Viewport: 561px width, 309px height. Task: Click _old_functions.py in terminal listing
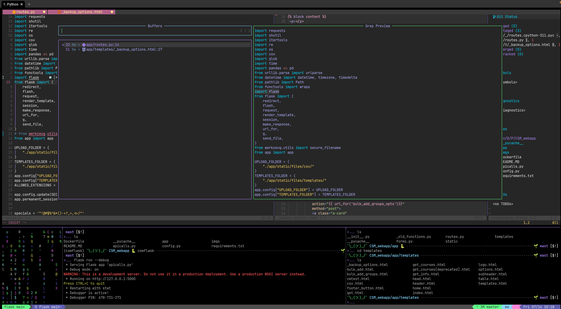413,237
